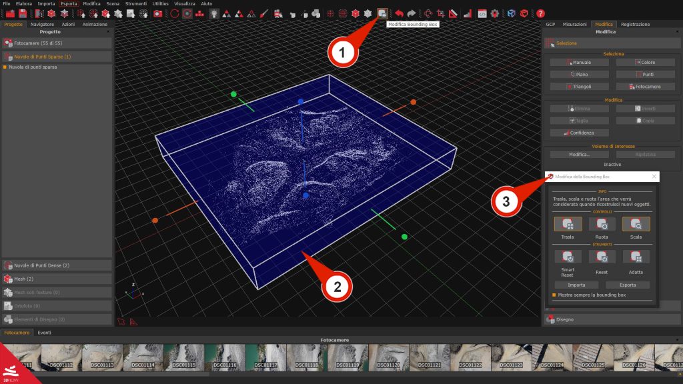The height and width of the screenshot is (384, 683).
Task: Click the three red blocks toolbar icon
Action: pyautogui.click(x=199, y=14)
